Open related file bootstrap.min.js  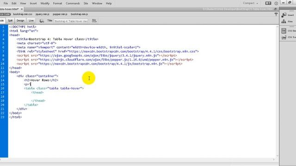click(79, 14)
